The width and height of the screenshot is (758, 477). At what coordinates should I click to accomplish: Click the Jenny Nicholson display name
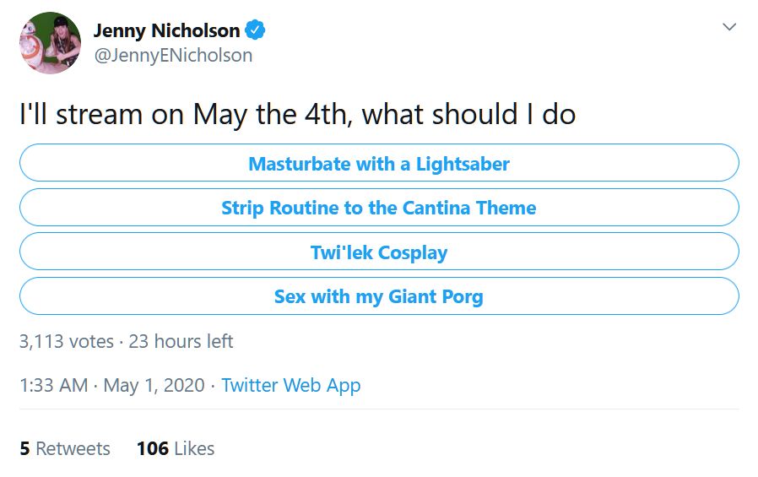[x=167, y=30]
